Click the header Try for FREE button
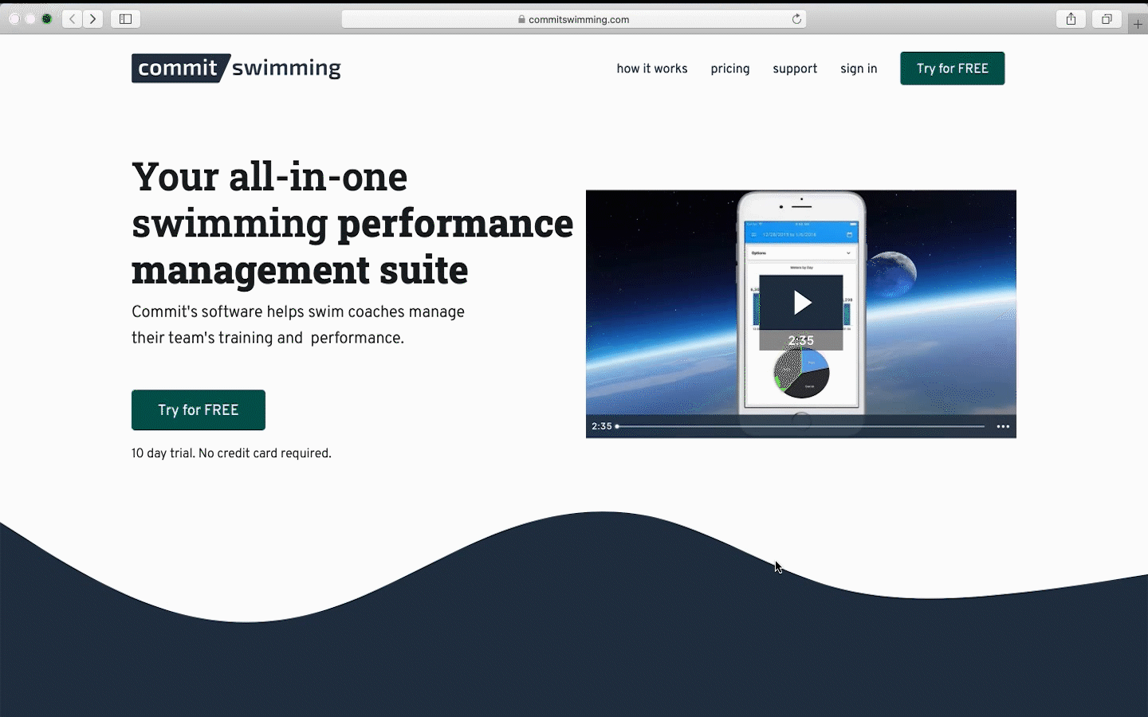 click(953, 69)
